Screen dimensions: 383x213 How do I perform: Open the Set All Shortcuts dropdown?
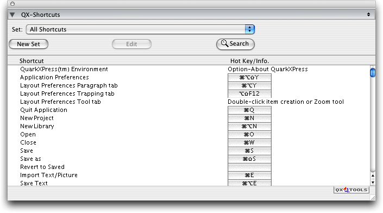pyautogui.click(x=141, y=29)
